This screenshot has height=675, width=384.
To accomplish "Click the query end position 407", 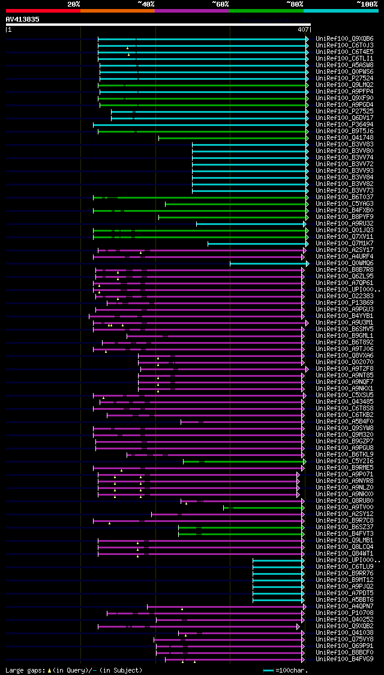I will click(x=303, y=30).
